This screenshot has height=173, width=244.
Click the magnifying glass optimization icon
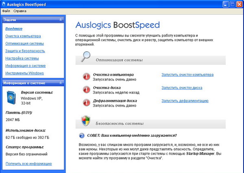tap(85, 57)
